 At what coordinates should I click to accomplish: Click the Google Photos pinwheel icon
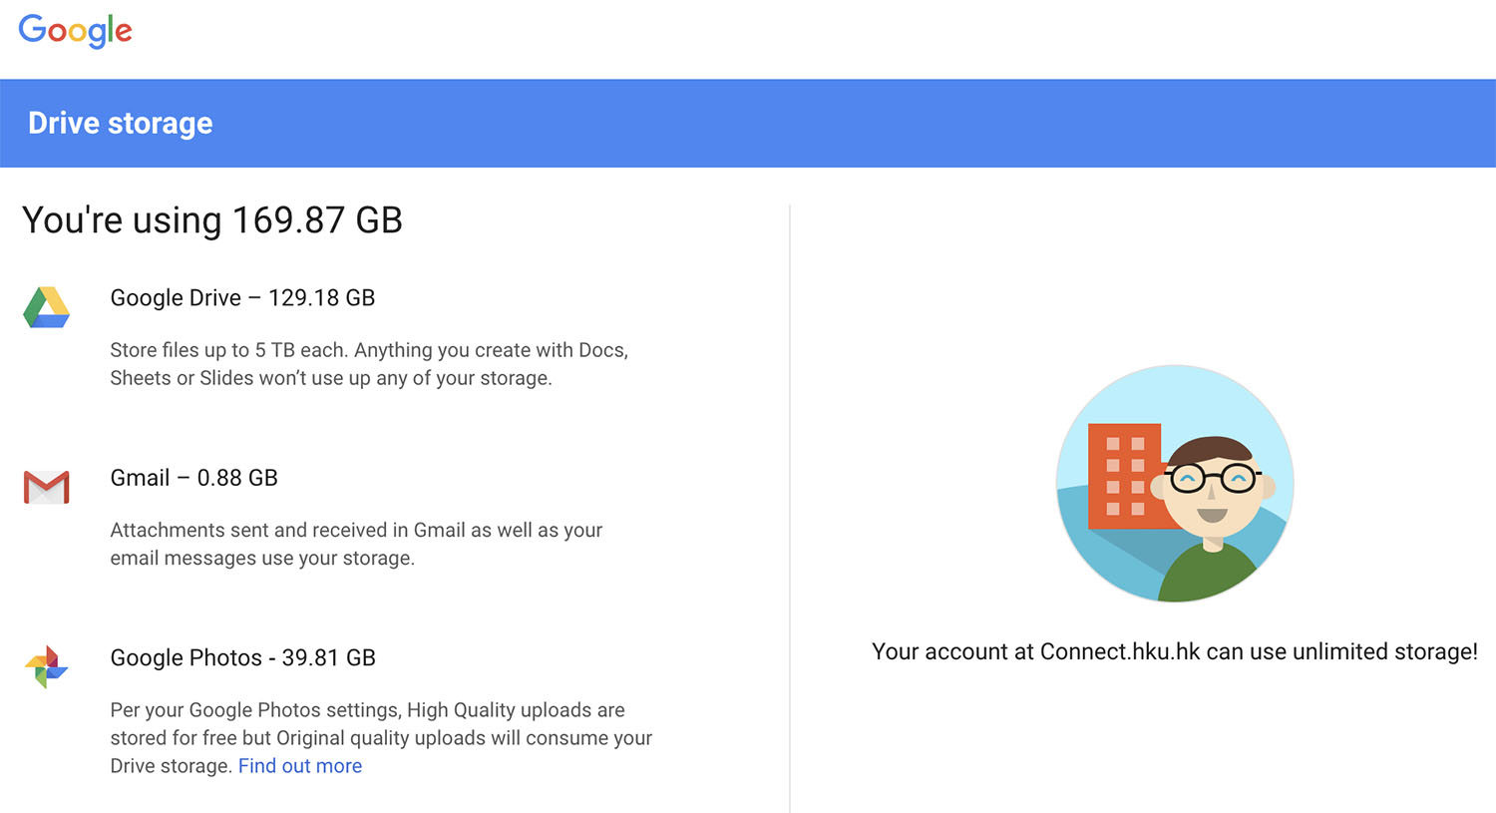click(x=46, y=666)
